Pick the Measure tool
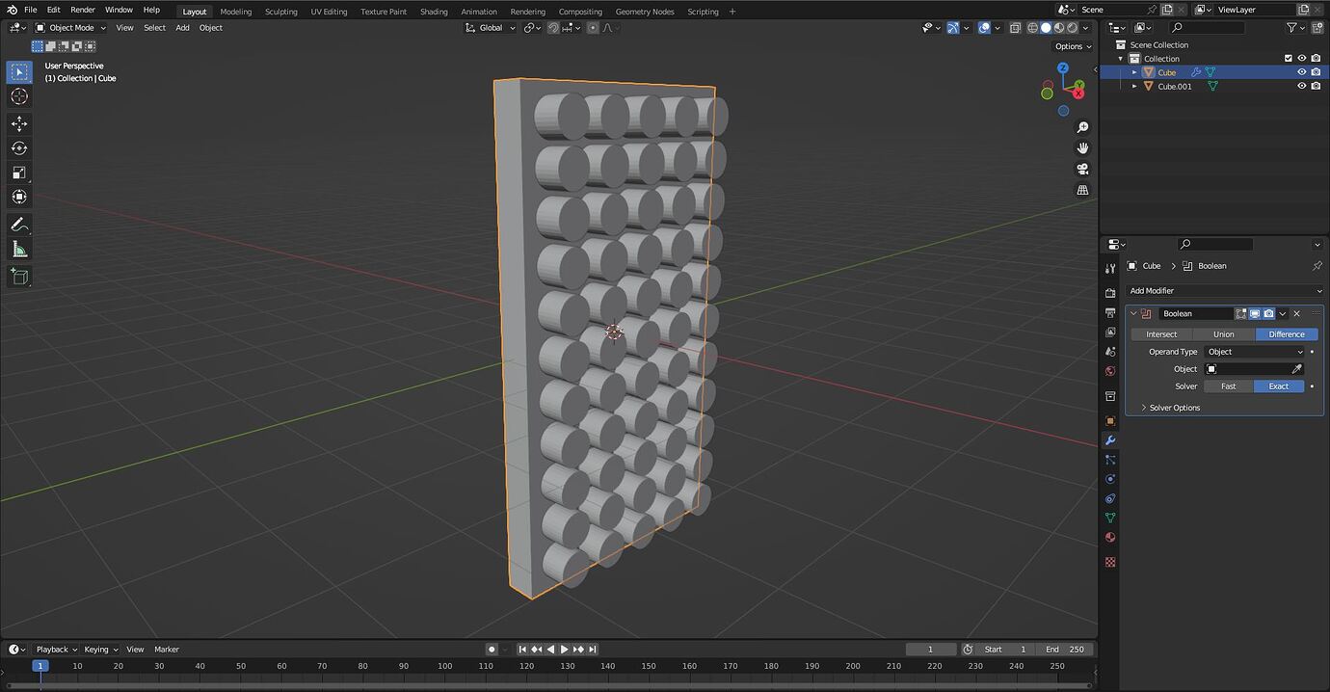 pyautogui.click(x=18, y=250)
